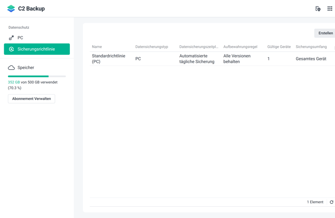This screenshot has height=218, width=335.
Task: Click the Aufbewahrungsregel column header
Action: tap(240, 47)
